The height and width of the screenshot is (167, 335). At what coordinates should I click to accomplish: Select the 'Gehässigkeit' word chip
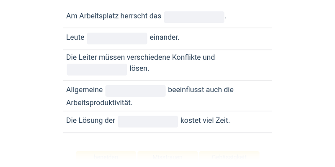click(229, 157)
